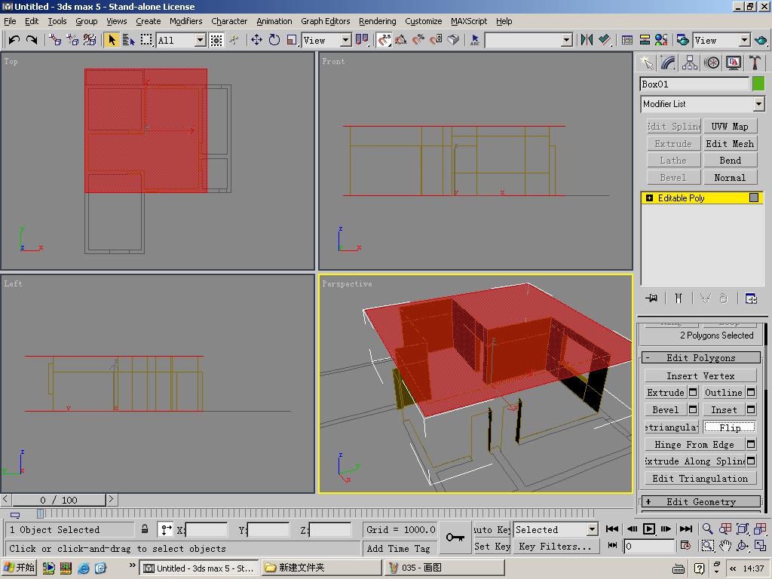Toggle the Pin Stack icon
The width and height of the screenshot is (772, 579).
click(652, 298)
